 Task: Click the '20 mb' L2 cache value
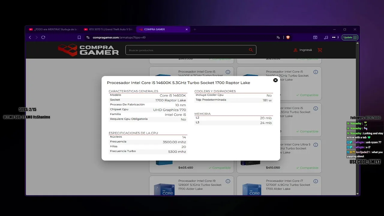coord(266,118)
